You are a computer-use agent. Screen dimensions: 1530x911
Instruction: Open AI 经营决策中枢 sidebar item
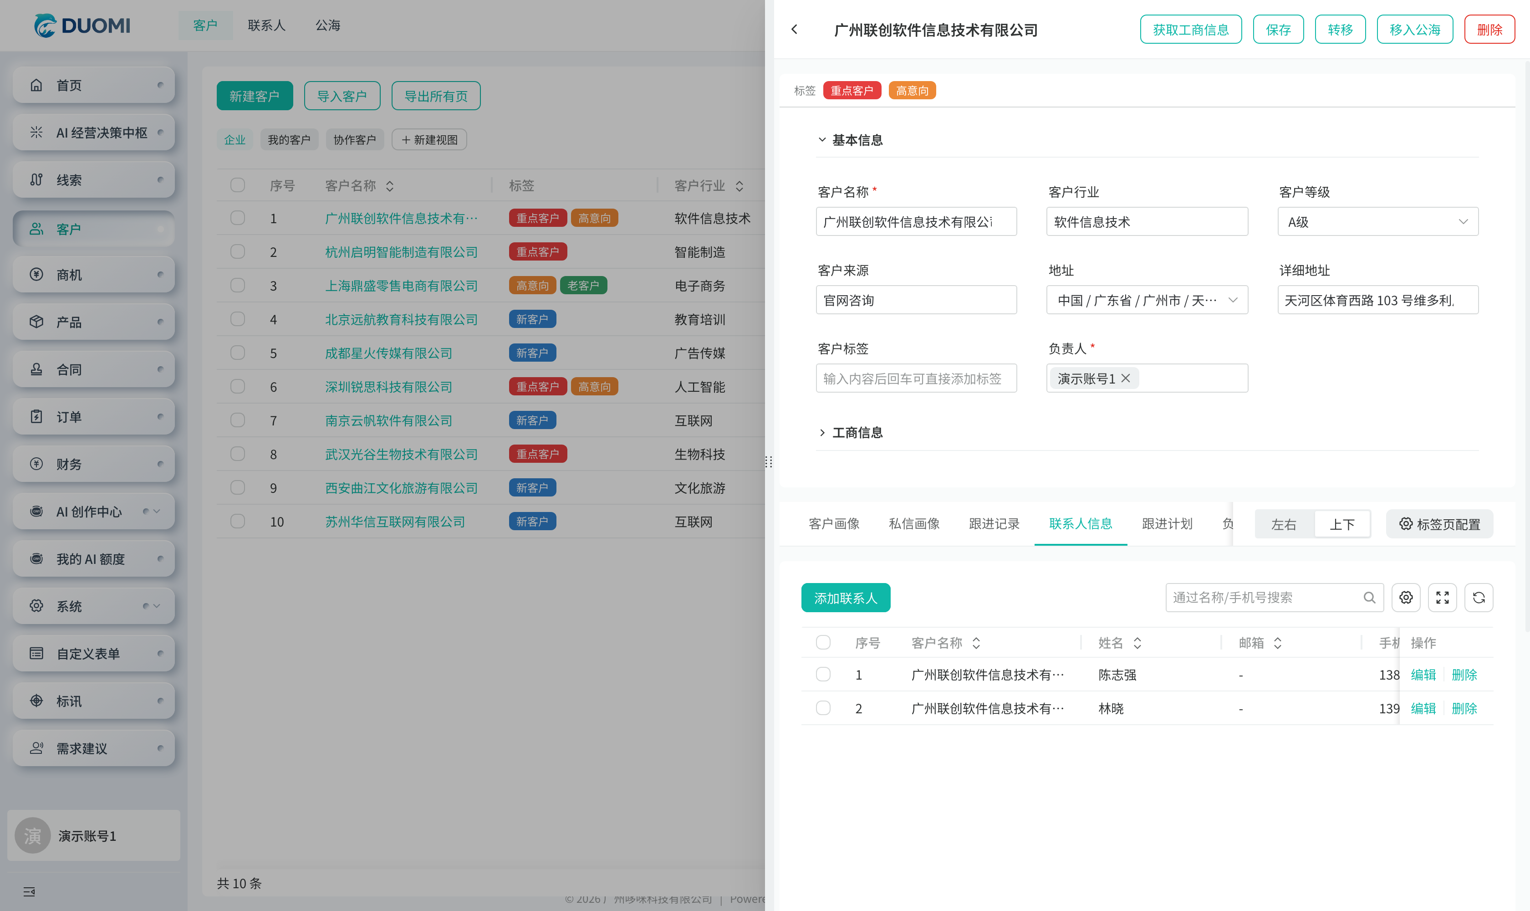(x=94, y=133)
